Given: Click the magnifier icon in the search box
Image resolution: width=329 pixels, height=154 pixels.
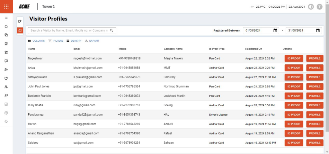Looking at the screenshot, I should pos(111,30).
